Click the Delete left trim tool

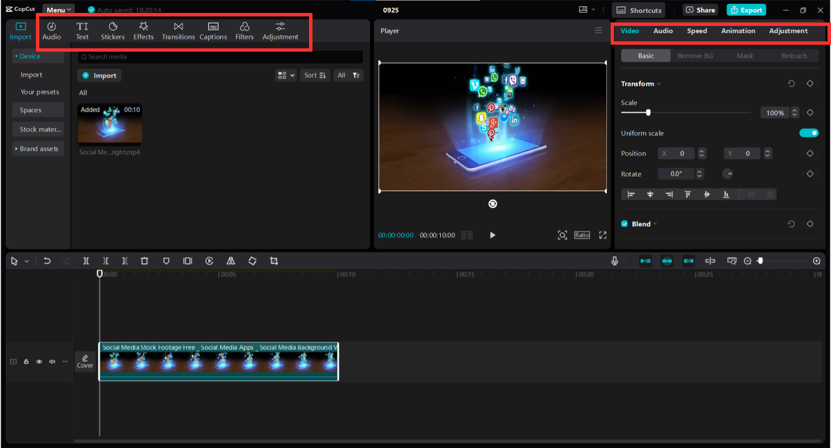point(105,261)
